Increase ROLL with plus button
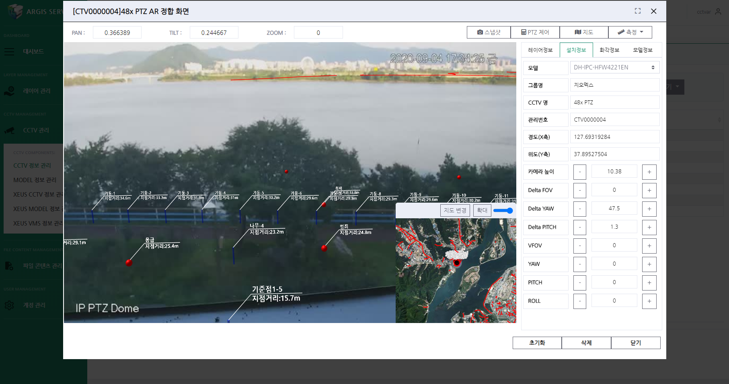729x384 pixels. point(649,301)
